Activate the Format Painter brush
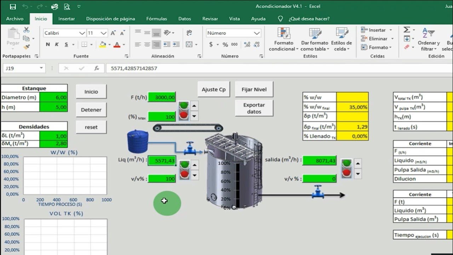The image size is (453, 255). coord(26,47)
